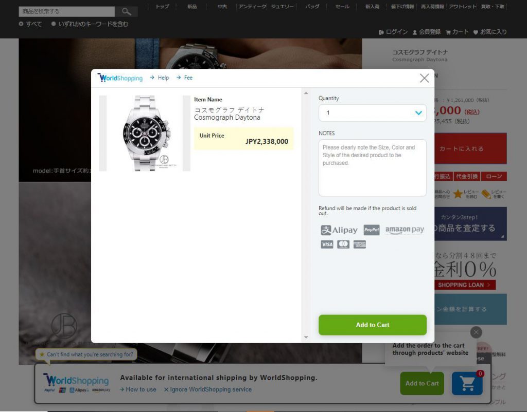This screenshot has width=527, height=412.
Task: Click the Visa card icon
Action: (x=327, y=244)
